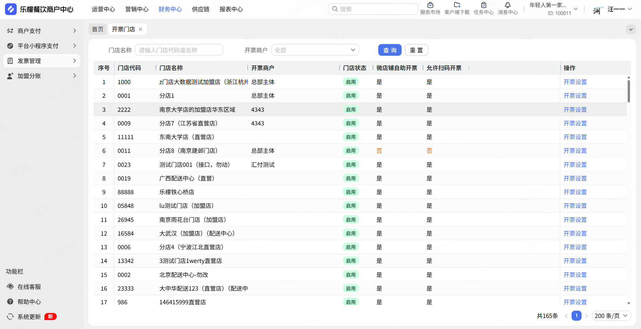The height and width of the screenshot is (329, 641).
Task: Open 在线客服 online support
Action: [x=29, y=287]
